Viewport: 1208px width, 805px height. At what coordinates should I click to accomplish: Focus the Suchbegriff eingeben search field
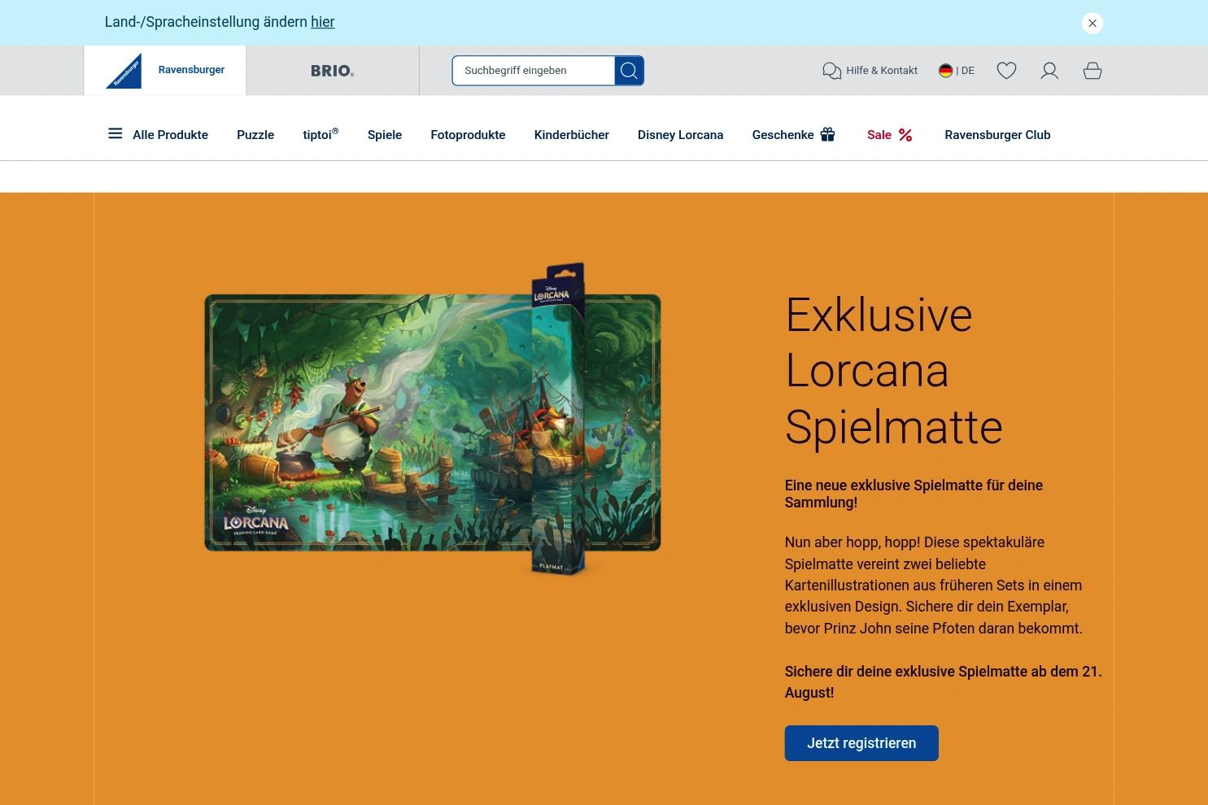(x=534, y=71)
